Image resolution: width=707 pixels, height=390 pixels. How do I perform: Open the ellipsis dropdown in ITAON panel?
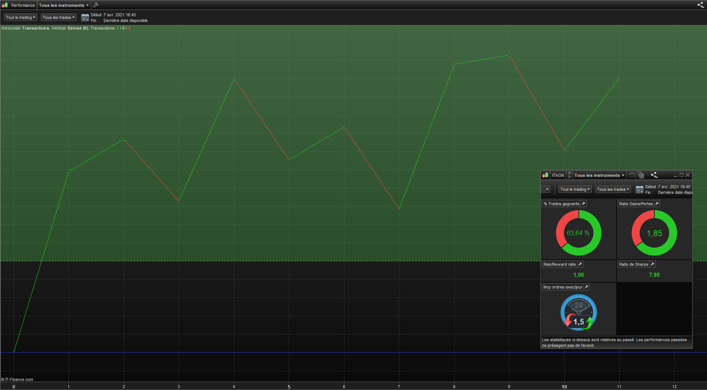point(546,189)
